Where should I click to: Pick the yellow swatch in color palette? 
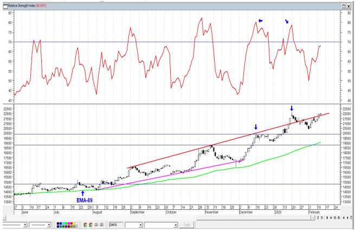tap(74, 223)
